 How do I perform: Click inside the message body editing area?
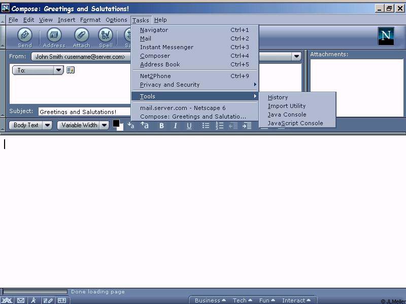[x=203, y=211]
